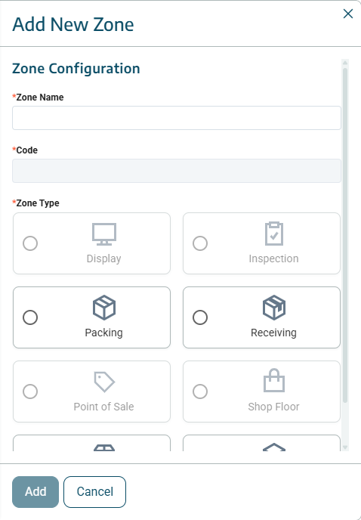Click the Add button
This screenshot has height=520, width=361.
(35, 492)
